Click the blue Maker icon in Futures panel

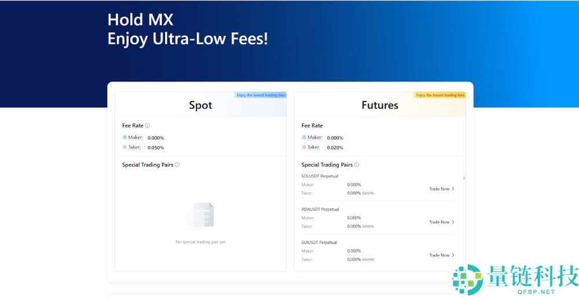(304, 137)
